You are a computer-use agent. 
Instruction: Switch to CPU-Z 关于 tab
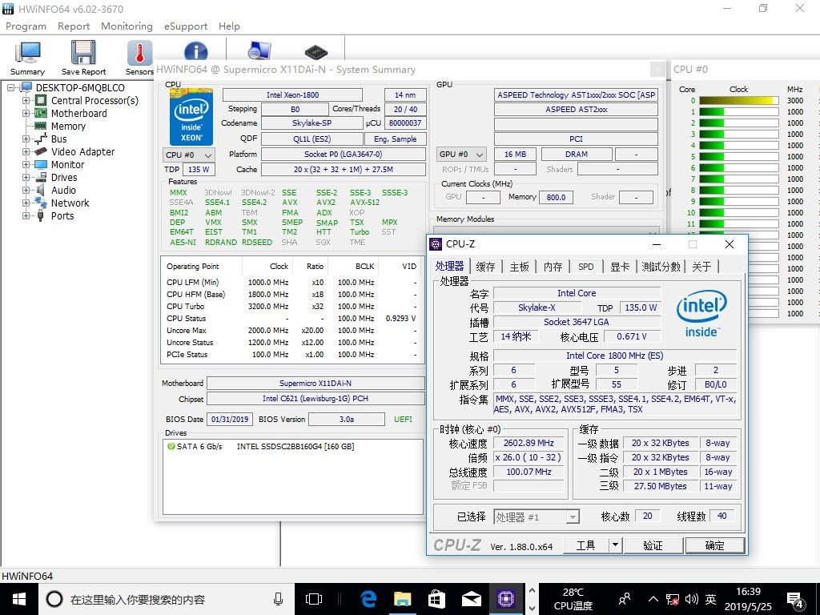[701, 267]
